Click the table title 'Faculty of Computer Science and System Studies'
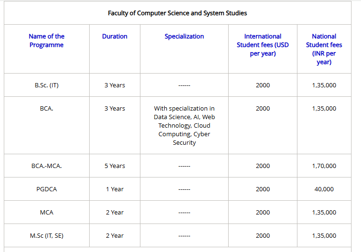This screenshot has width=361, height=252. 177,13
